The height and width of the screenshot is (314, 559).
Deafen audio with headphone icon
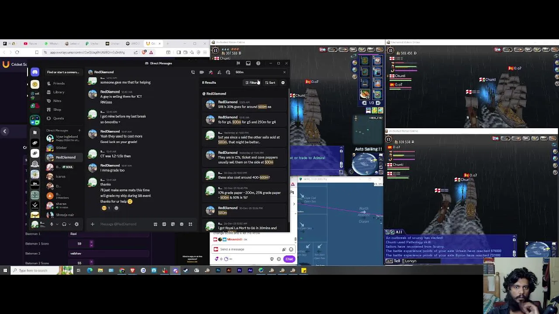pyautogui.click(x=64, y=224)
